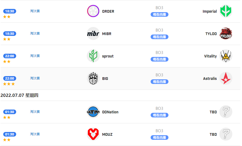Open 淘汰赛 link in 00Nation row

[x=35, y=112]
